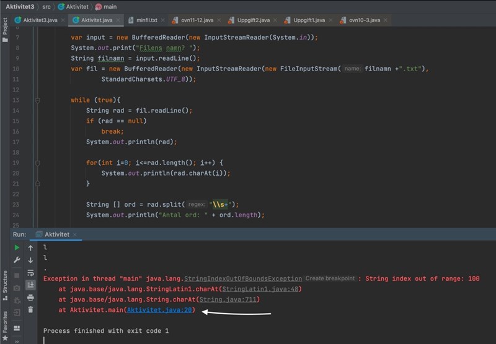Collapse the for loop fold at line 19
Viewport: 496px width, 344px height.
38,163
